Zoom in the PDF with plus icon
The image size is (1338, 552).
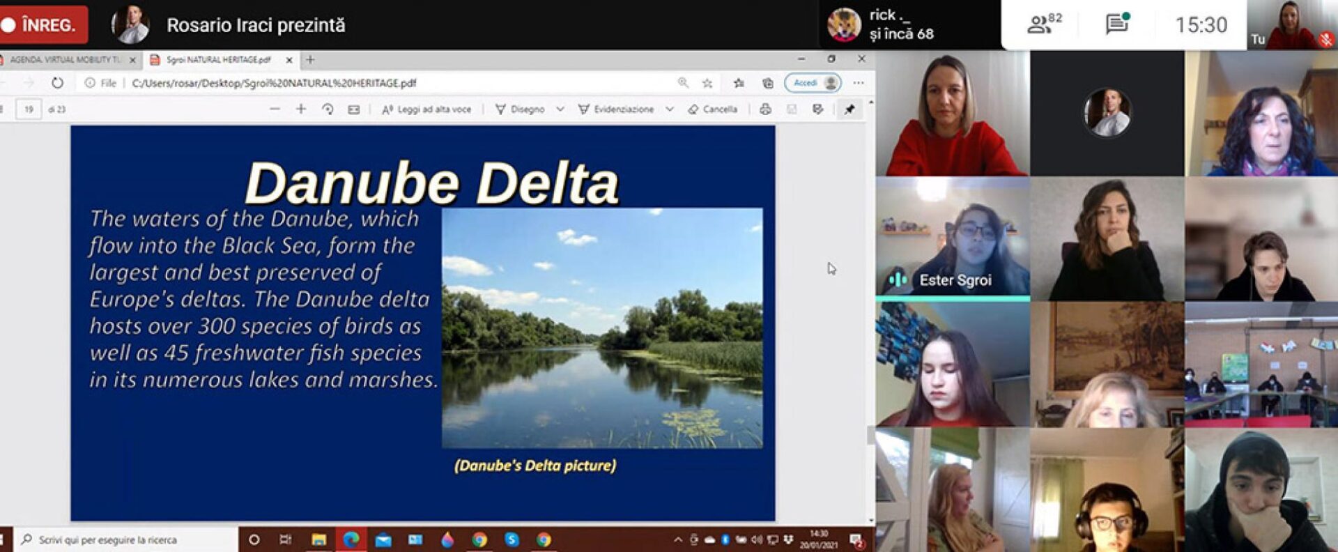coord(301,109)
